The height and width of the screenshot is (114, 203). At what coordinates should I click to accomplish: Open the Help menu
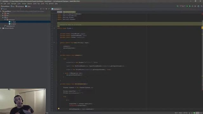pos(56,3)
